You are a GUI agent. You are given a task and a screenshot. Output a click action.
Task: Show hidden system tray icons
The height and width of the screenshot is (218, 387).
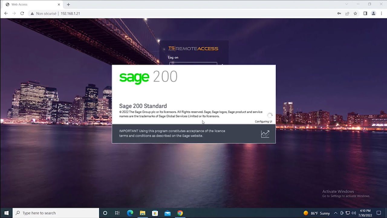(336, 213)
